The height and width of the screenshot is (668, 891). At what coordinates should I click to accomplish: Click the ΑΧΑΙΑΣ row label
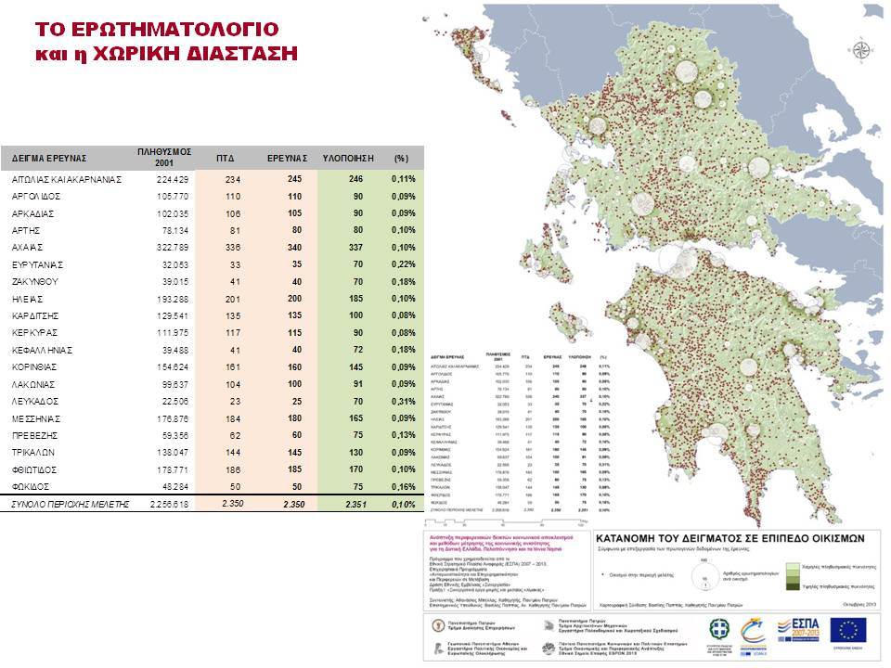point(27,248)
